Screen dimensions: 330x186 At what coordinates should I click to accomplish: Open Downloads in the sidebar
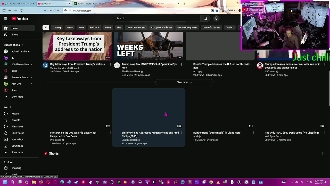tap(18, 146)
